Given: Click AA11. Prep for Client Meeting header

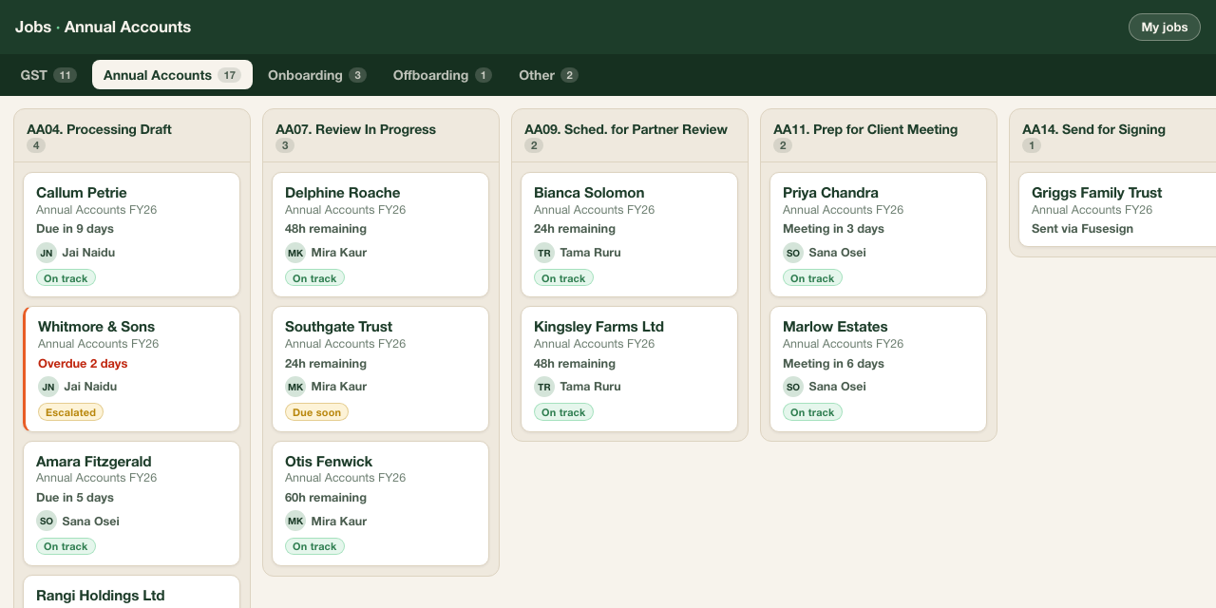Looking at the screenshot, I should point(879,136).
